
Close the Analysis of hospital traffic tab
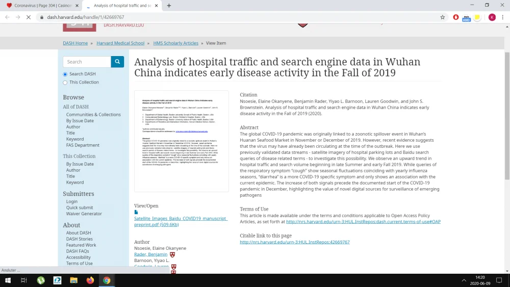[156, 6]
